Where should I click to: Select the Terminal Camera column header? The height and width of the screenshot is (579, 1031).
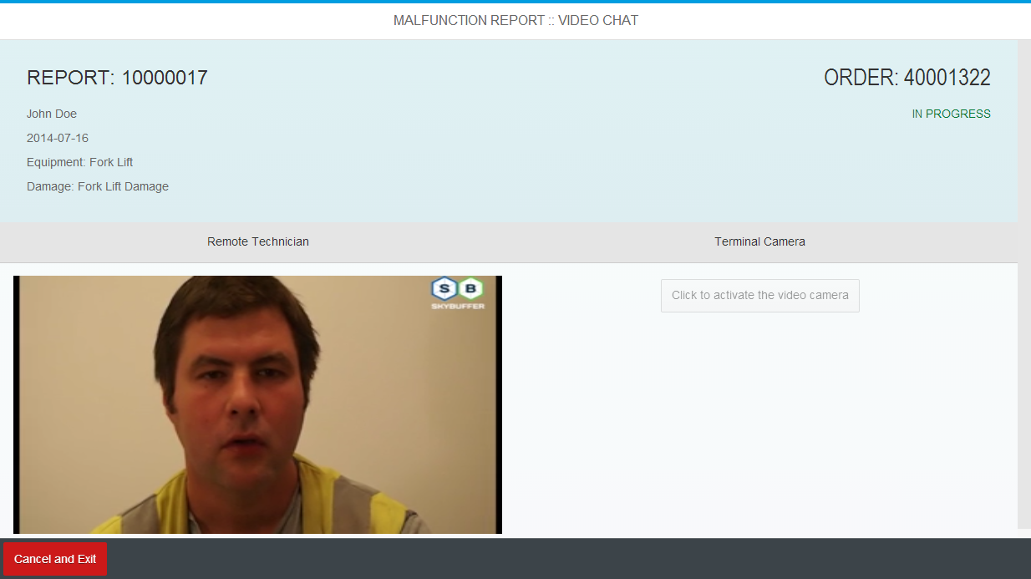(x=759, y=241)
